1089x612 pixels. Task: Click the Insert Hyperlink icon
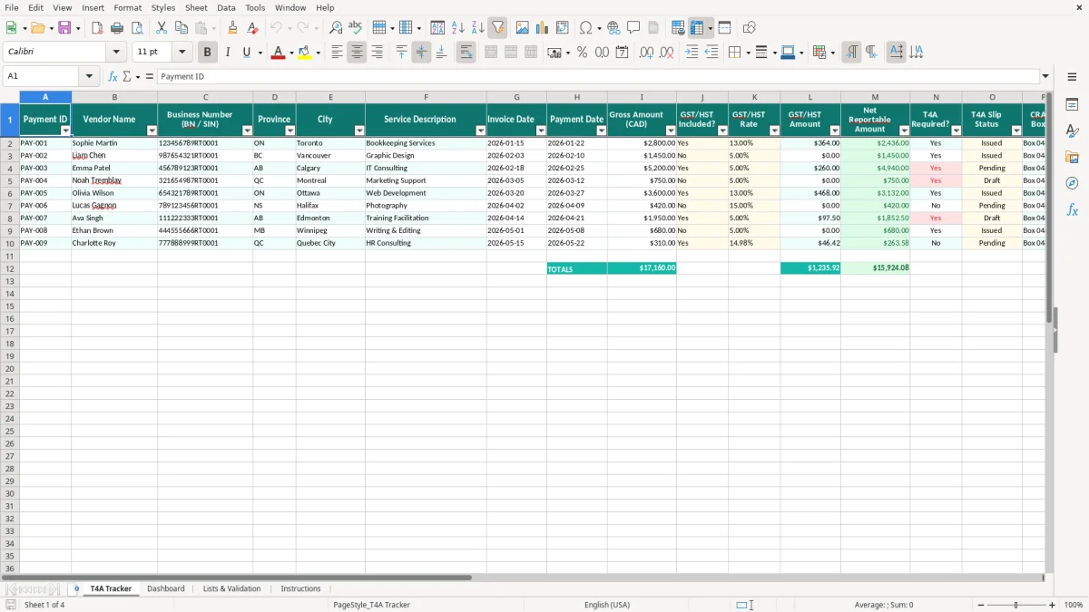(x=613, y=28)
